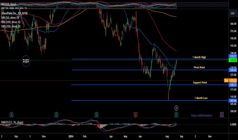Select the MA (50, close, 0) indicator legend
The width and height of the screenshot is (238, 140).
[10, 18]
